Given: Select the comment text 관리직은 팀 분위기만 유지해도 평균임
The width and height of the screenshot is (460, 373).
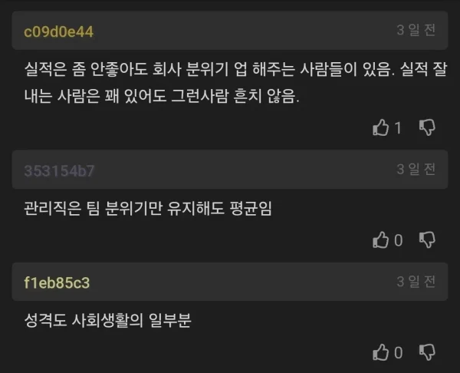Looking at the screenshot, I should [x=148, y=208].
